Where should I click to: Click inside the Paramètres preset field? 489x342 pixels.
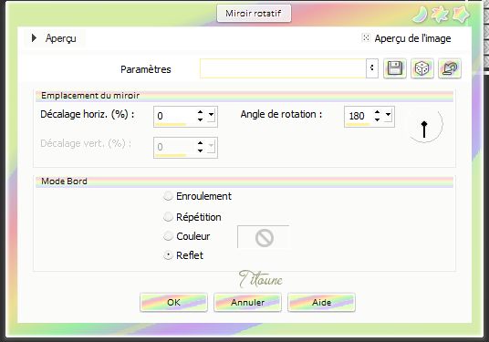[283, 68]
